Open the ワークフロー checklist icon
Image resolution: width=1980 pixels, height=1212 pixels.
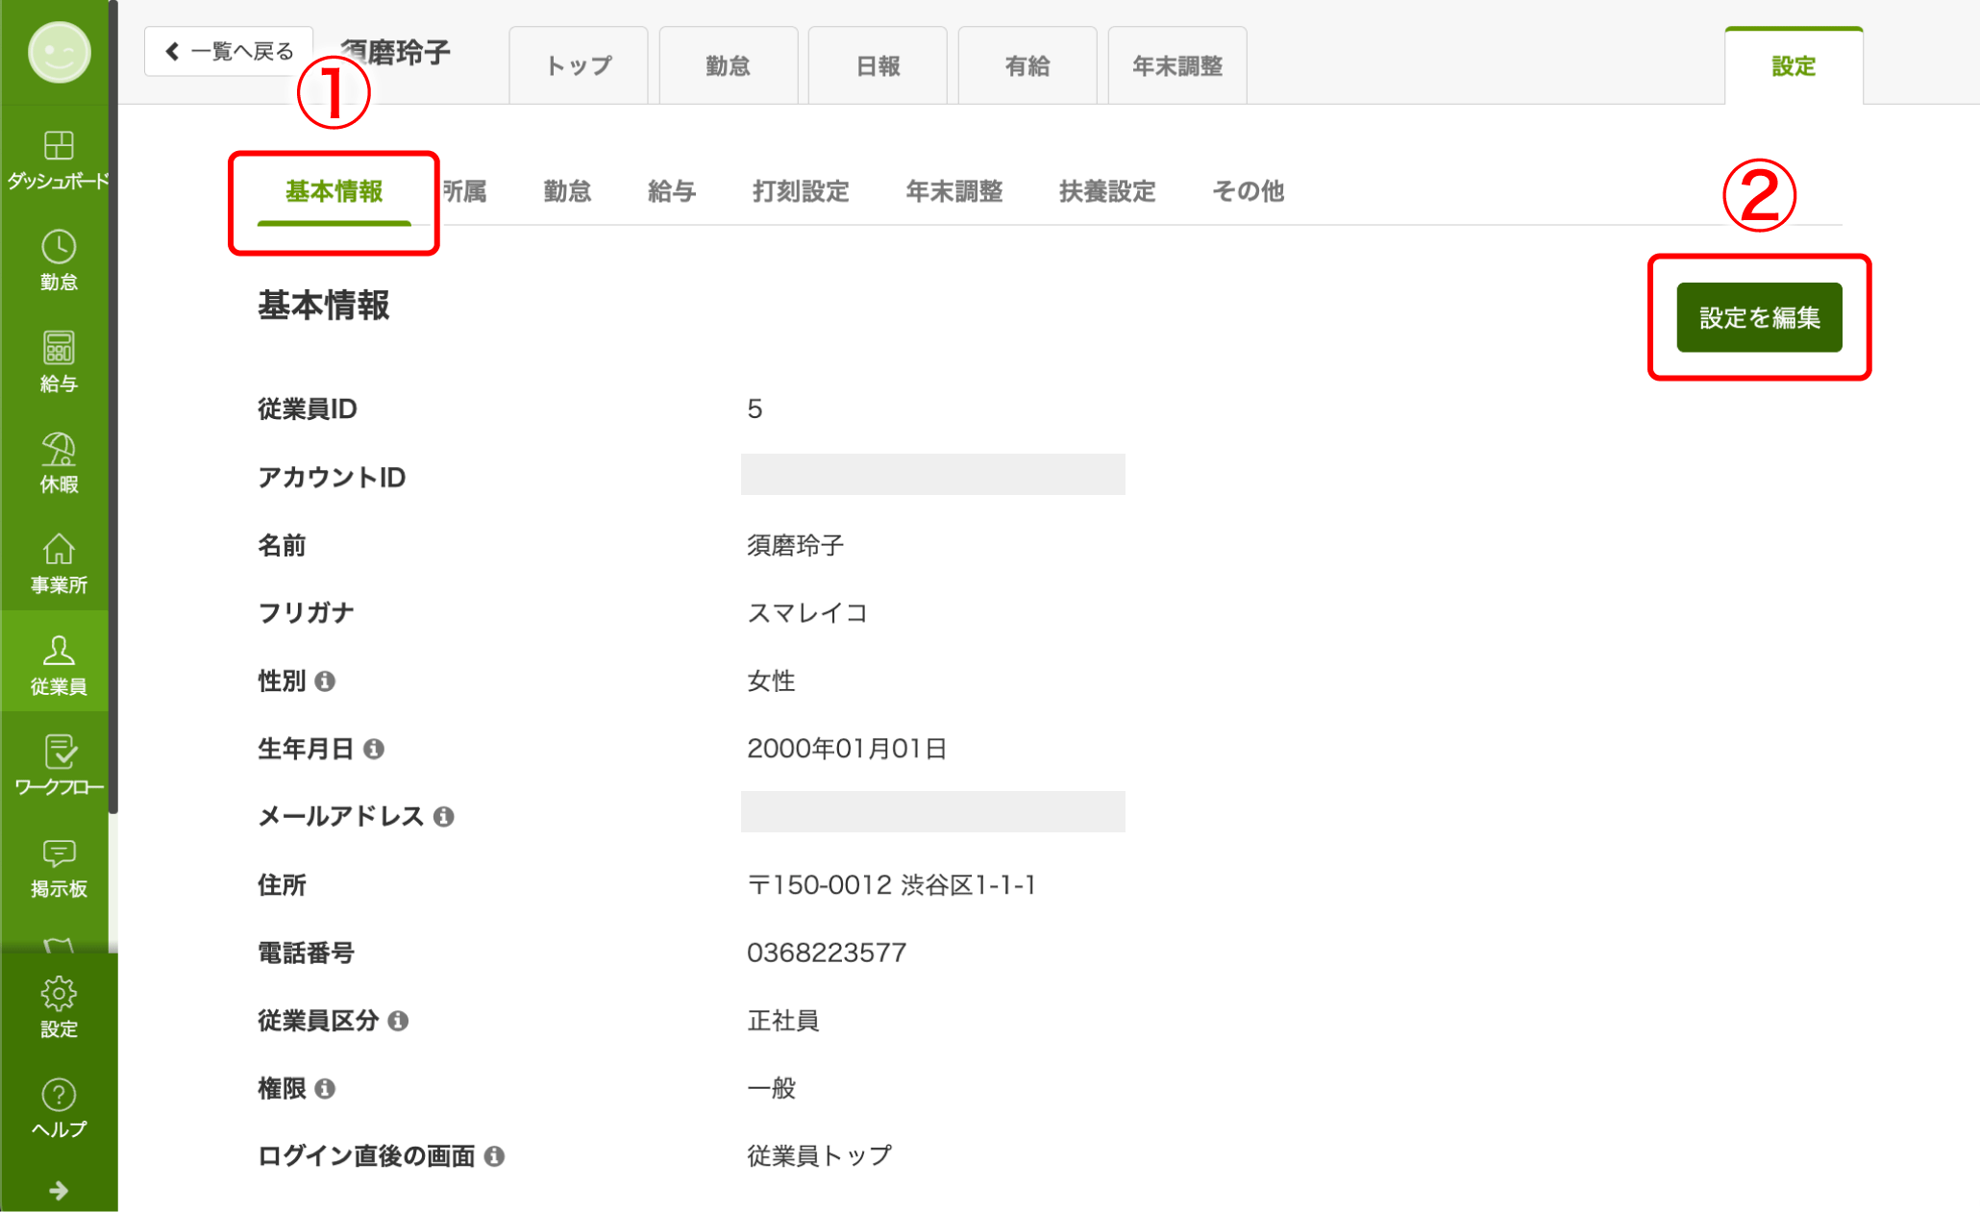(x=59, y=753)
